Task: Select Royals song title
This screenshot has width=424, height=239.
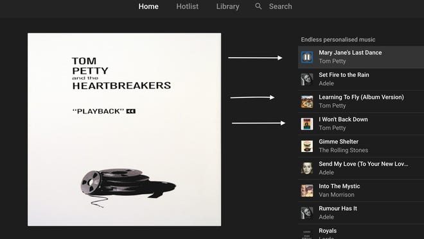Action: pos(328,231)
